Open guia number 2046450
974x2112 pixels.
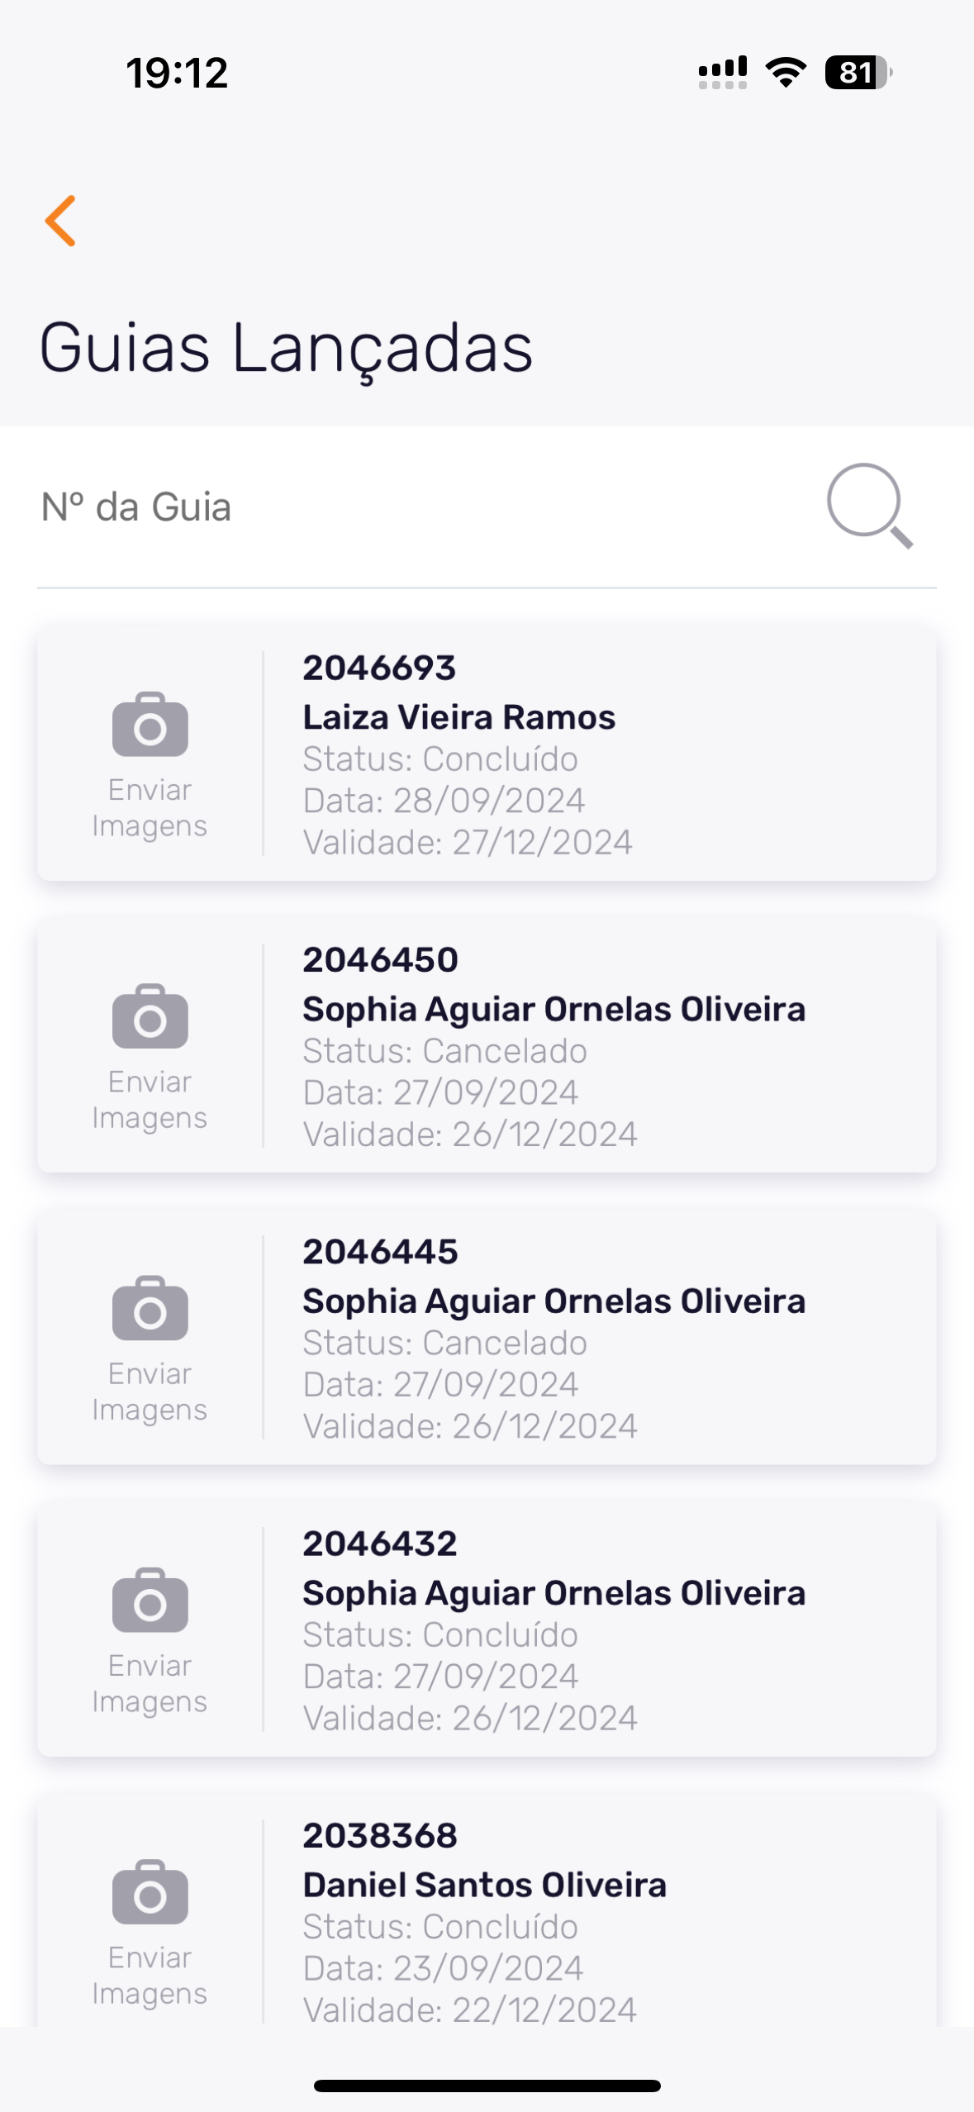click(380, 959)
